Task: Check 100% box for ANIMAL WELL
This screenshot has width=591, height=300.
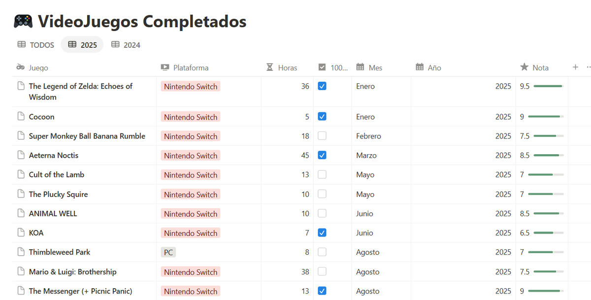Action: coord(322,213)
